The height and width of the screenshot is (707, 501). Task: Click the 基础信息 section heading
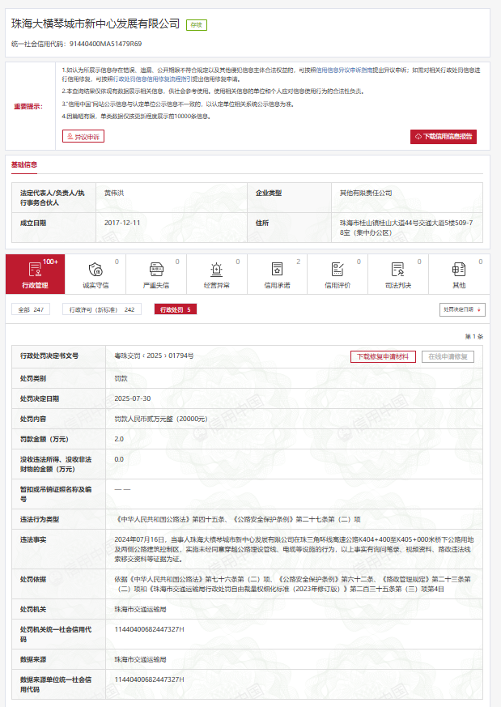coord(23,164)
